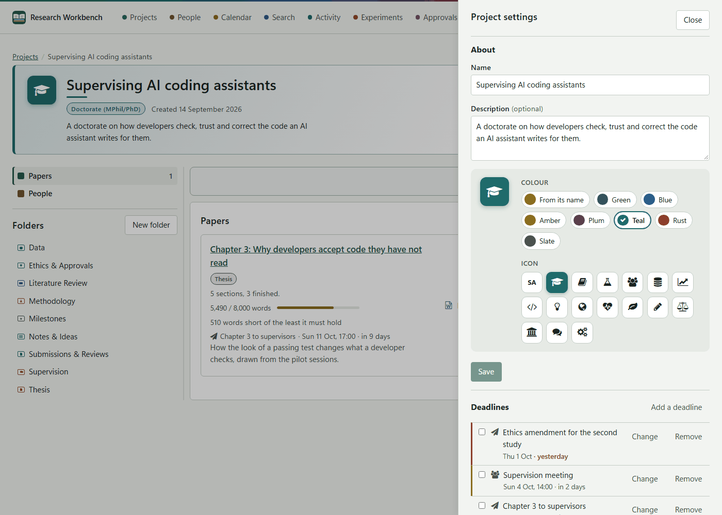722x515 pixels.
Task: Tick the Chapter 3 to supervisors deadline checkbox
Action: click(x=482, y=506)
